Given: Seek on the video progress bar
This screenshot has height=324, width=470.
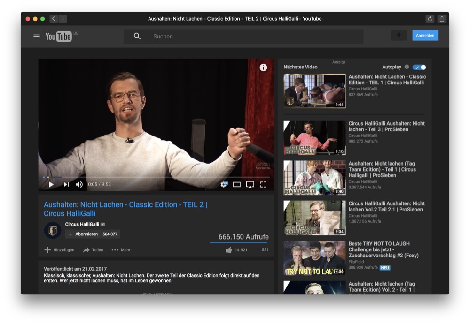Looking at the screenshot, I should point(155,177).
